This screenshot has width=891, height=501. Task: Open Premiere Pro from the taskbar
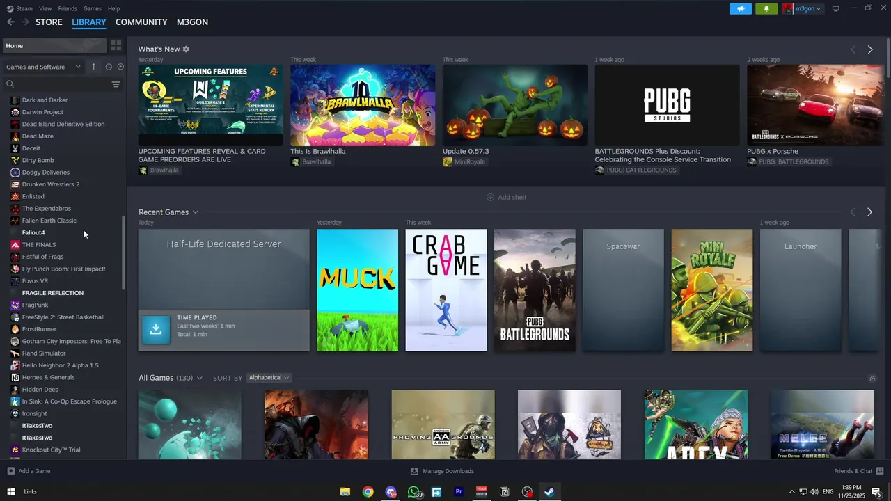(459, 492)
